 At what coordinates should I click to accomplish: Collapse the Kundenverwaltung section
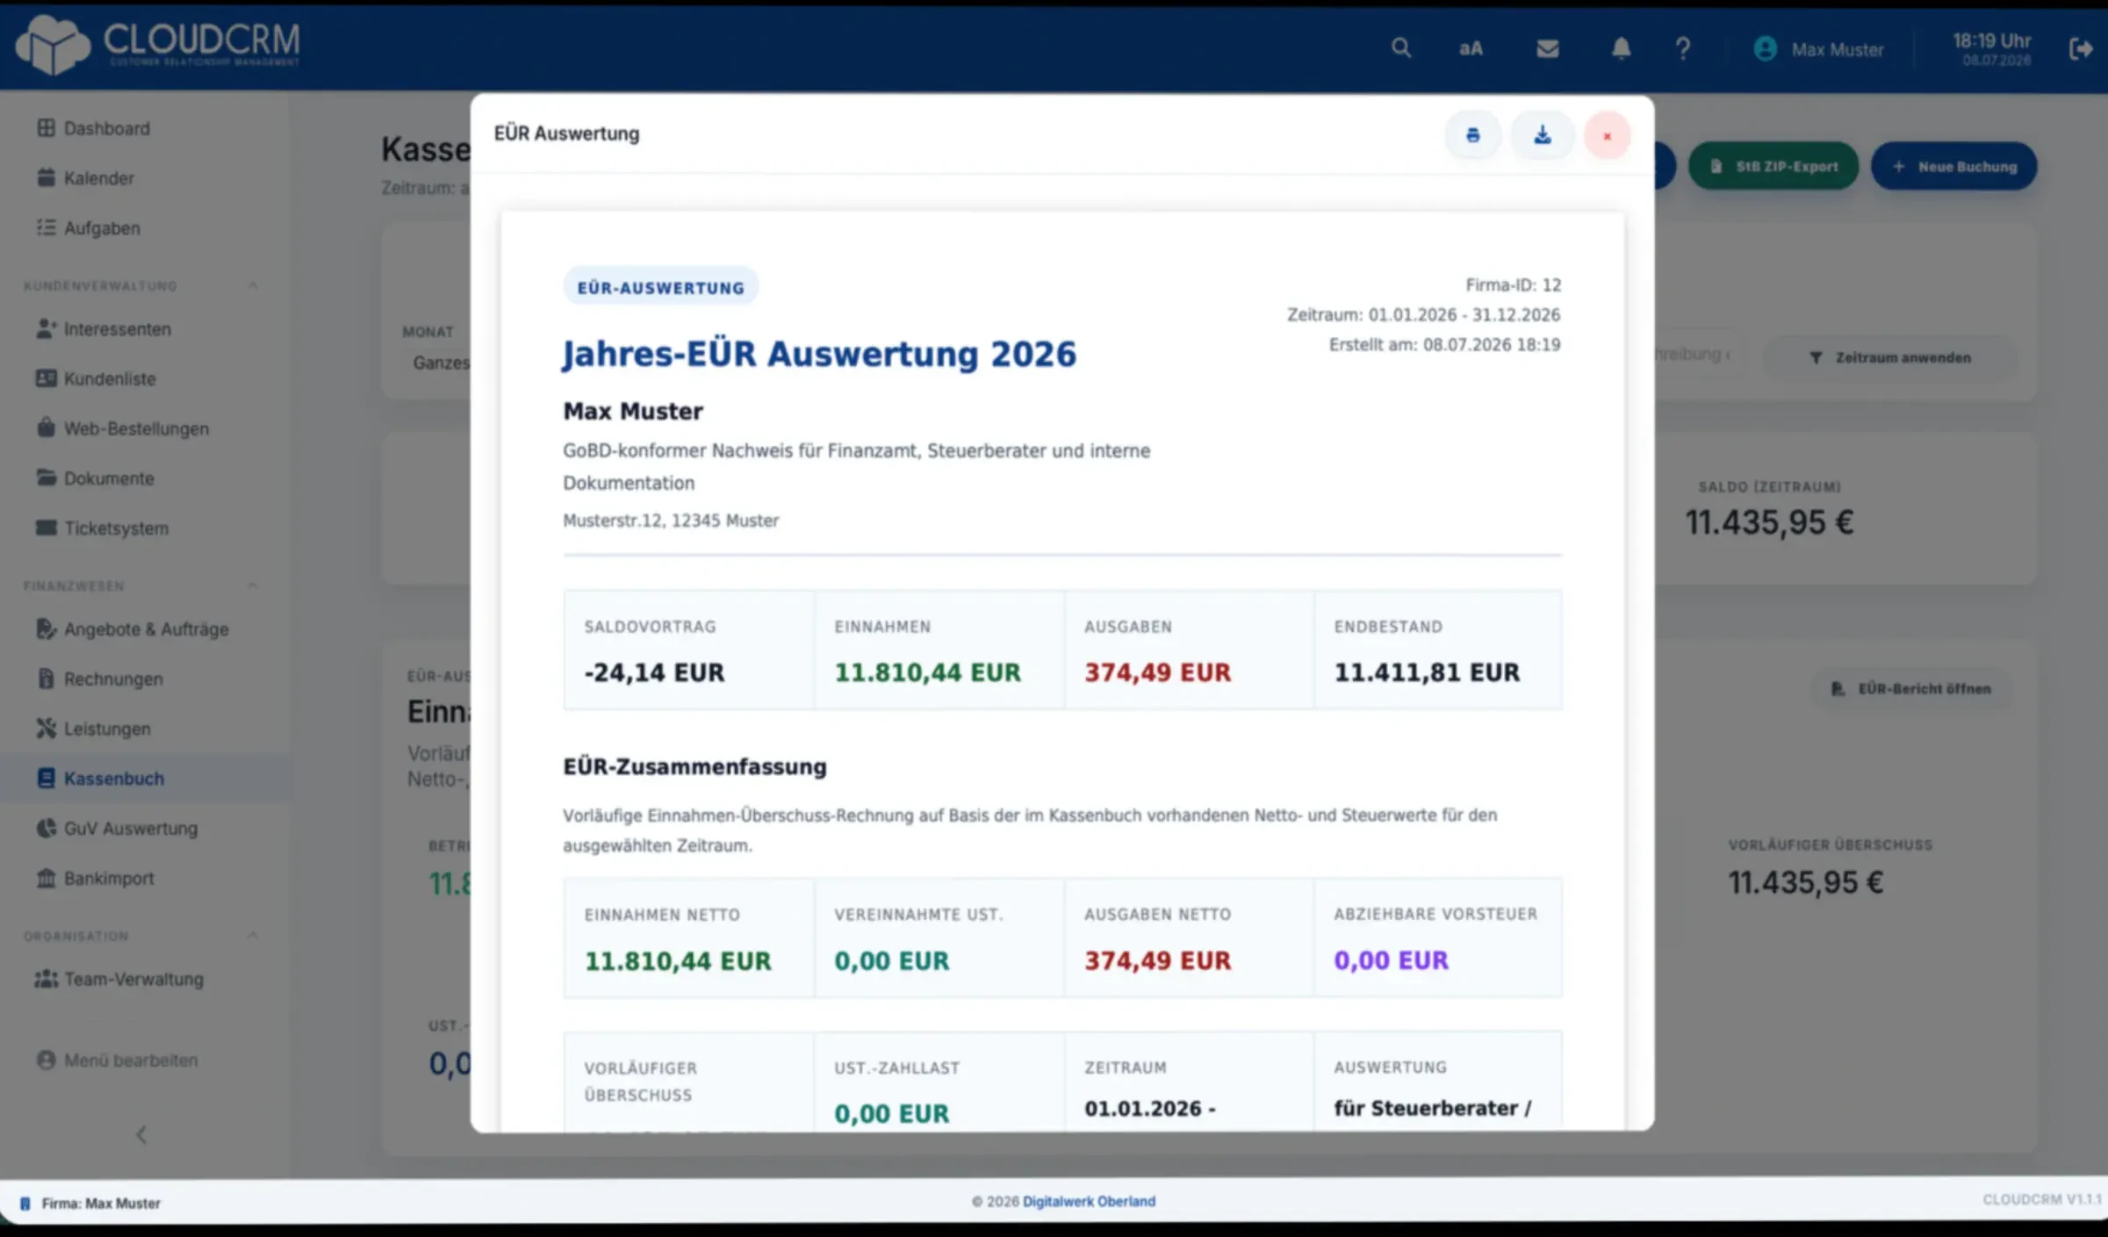pos(253,285)
